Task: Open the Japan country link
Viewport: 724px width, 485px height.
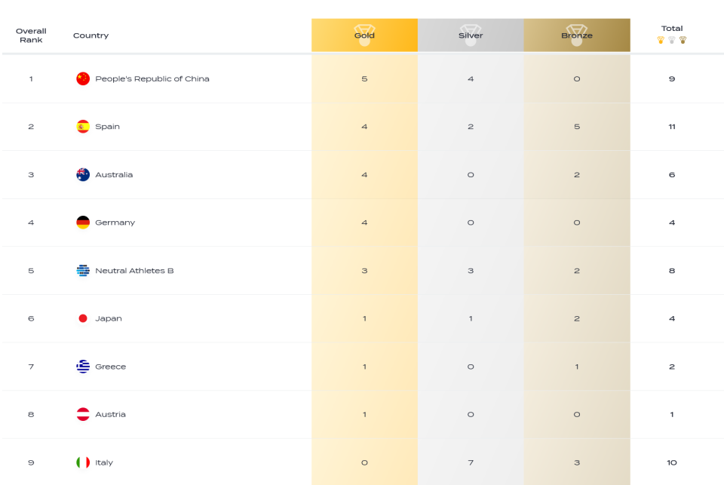Action: (x=109, y=319)
